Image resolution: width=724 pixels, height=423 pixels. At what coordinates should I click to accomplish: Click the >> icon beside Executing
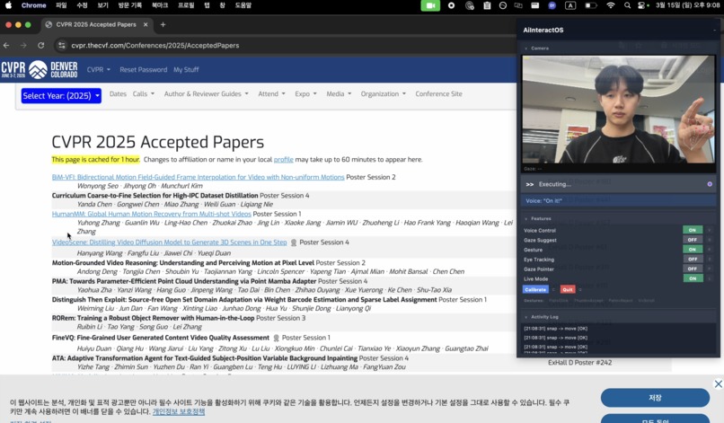530,184
